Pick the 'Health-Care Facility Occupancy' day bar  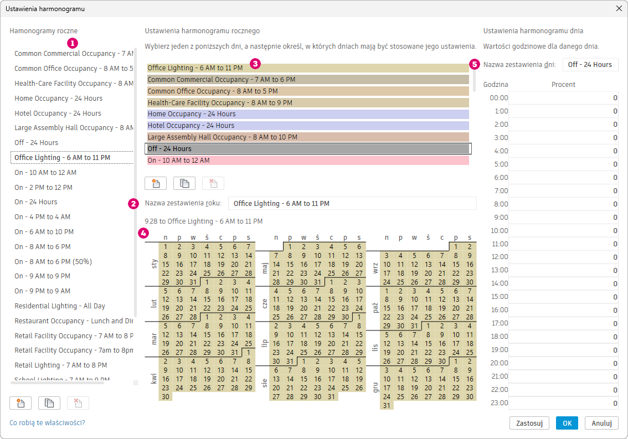click(308, 102)
